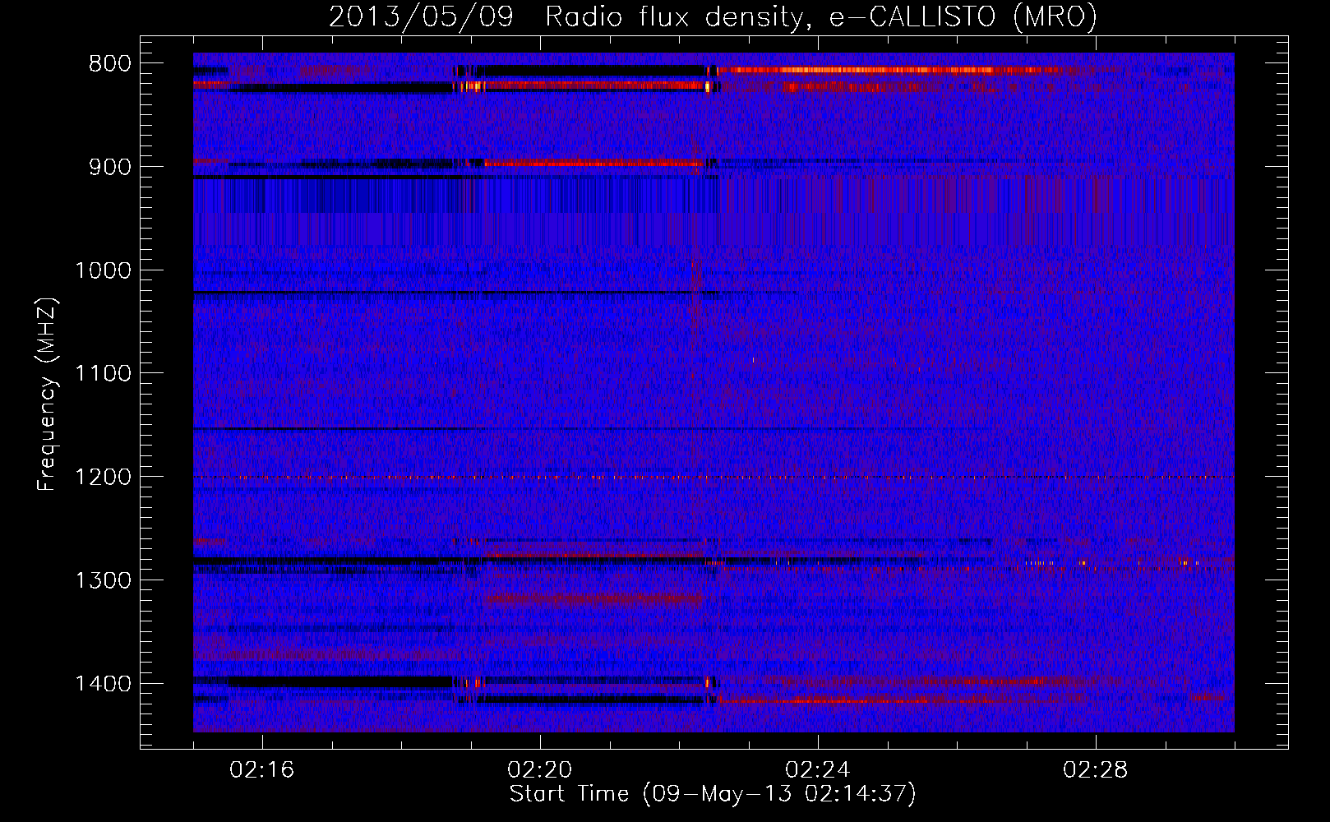Screen dimensions: 1330x822
Task: Click the 1400 frequency axis label
Action: pos(103,684)
